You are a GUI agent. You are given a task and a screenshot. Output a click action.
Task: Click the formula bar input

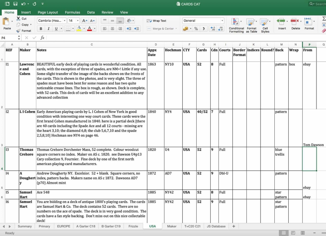click(186, 38)
